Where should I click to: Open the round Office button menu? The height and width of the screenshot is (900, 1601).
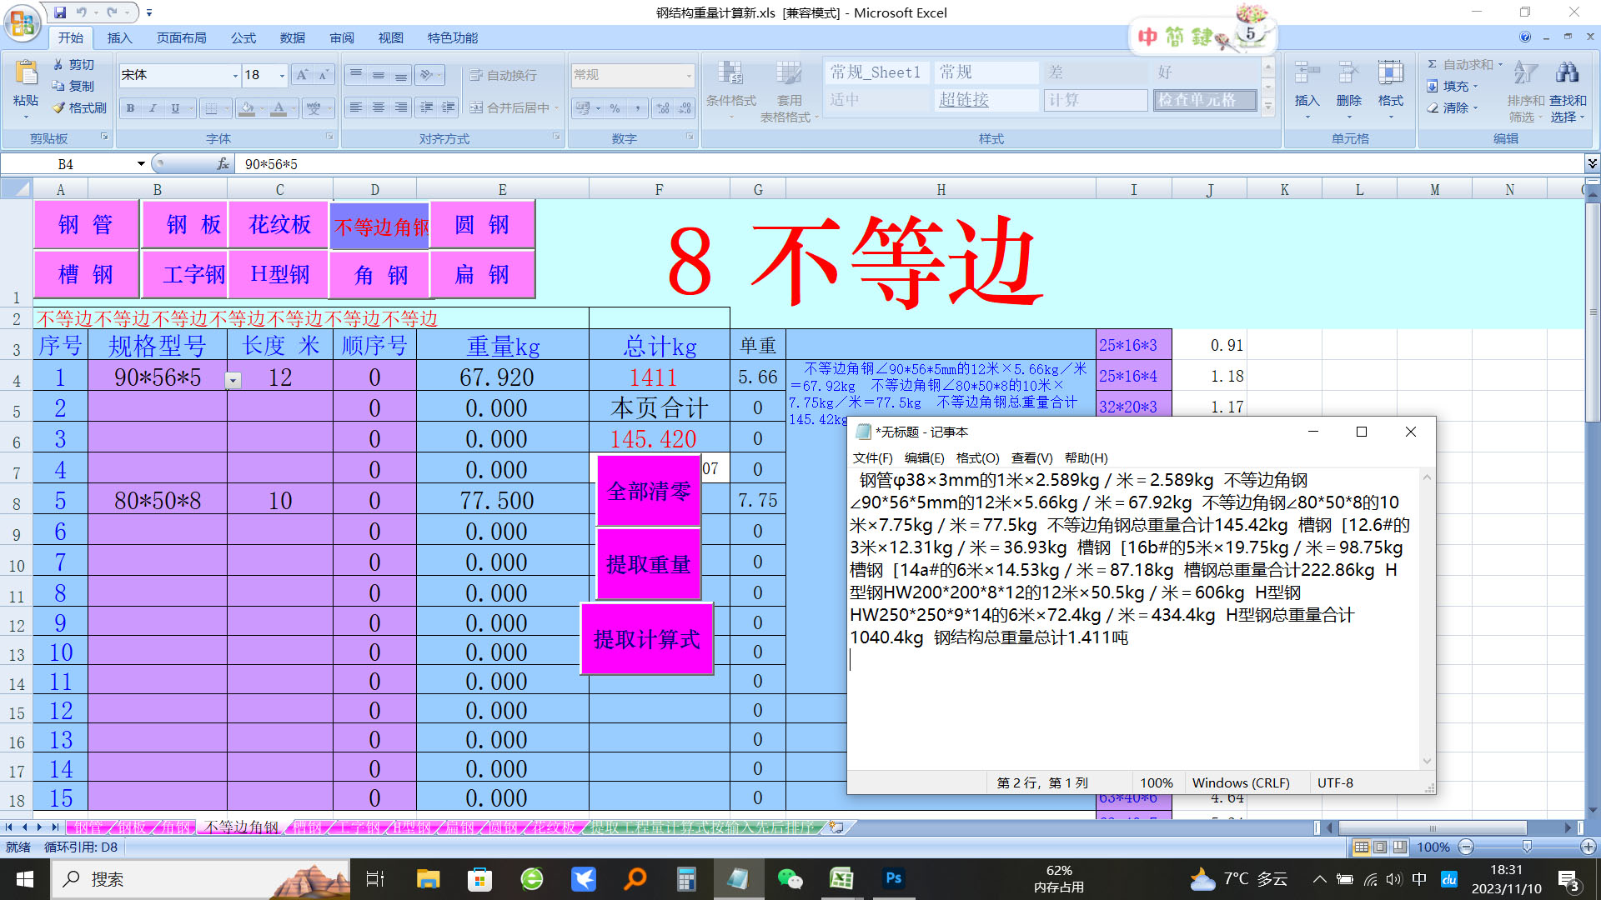(x=23, y=22)
